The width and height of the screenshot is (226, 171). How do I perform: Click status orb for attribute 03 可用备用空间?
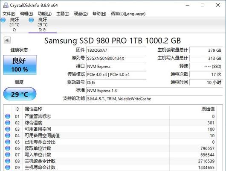pyautogui.click(x=8, y=129)
